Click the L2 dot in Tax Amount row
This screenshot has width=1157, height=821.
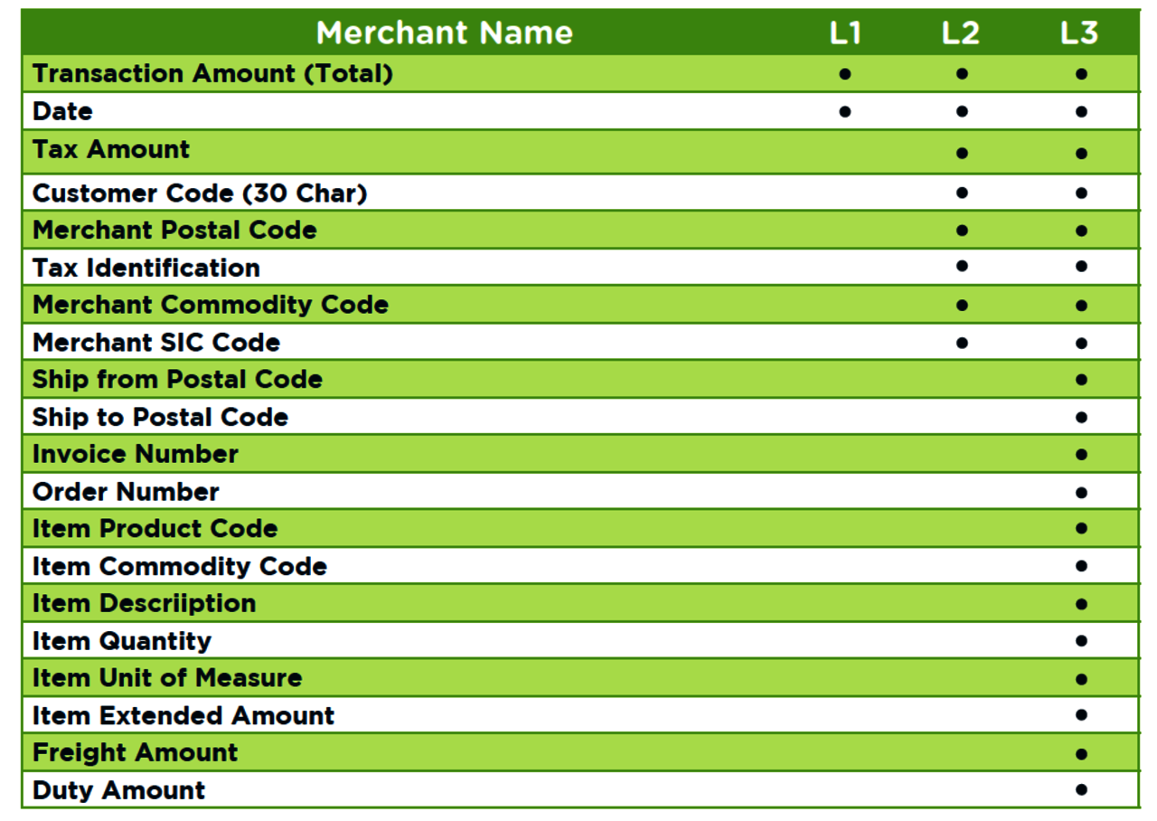pyautogui.click(x=962, y=153)
